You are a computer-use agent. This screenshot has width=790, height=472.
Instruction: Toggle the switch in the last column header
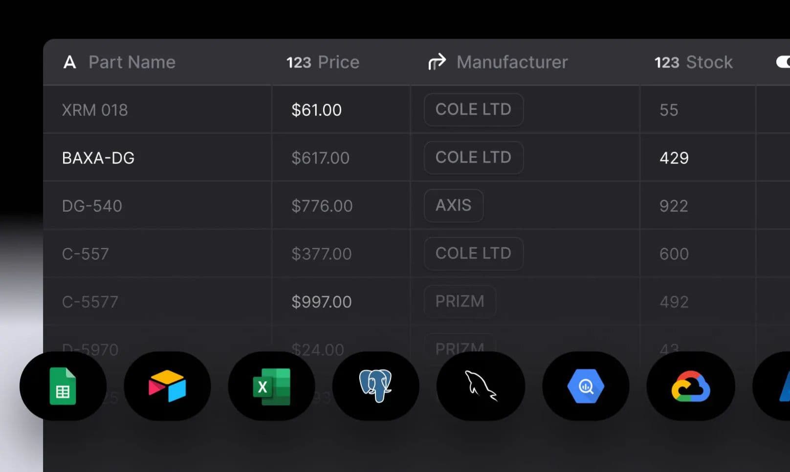pyautogui.click(x=783, y=62)
